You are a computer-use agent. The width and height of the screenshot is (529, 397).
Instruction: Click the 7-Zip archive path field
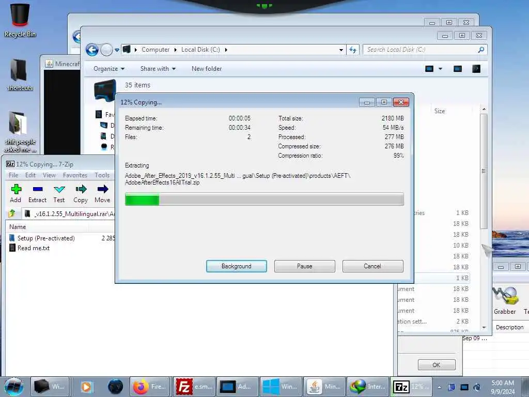(69, 213)
